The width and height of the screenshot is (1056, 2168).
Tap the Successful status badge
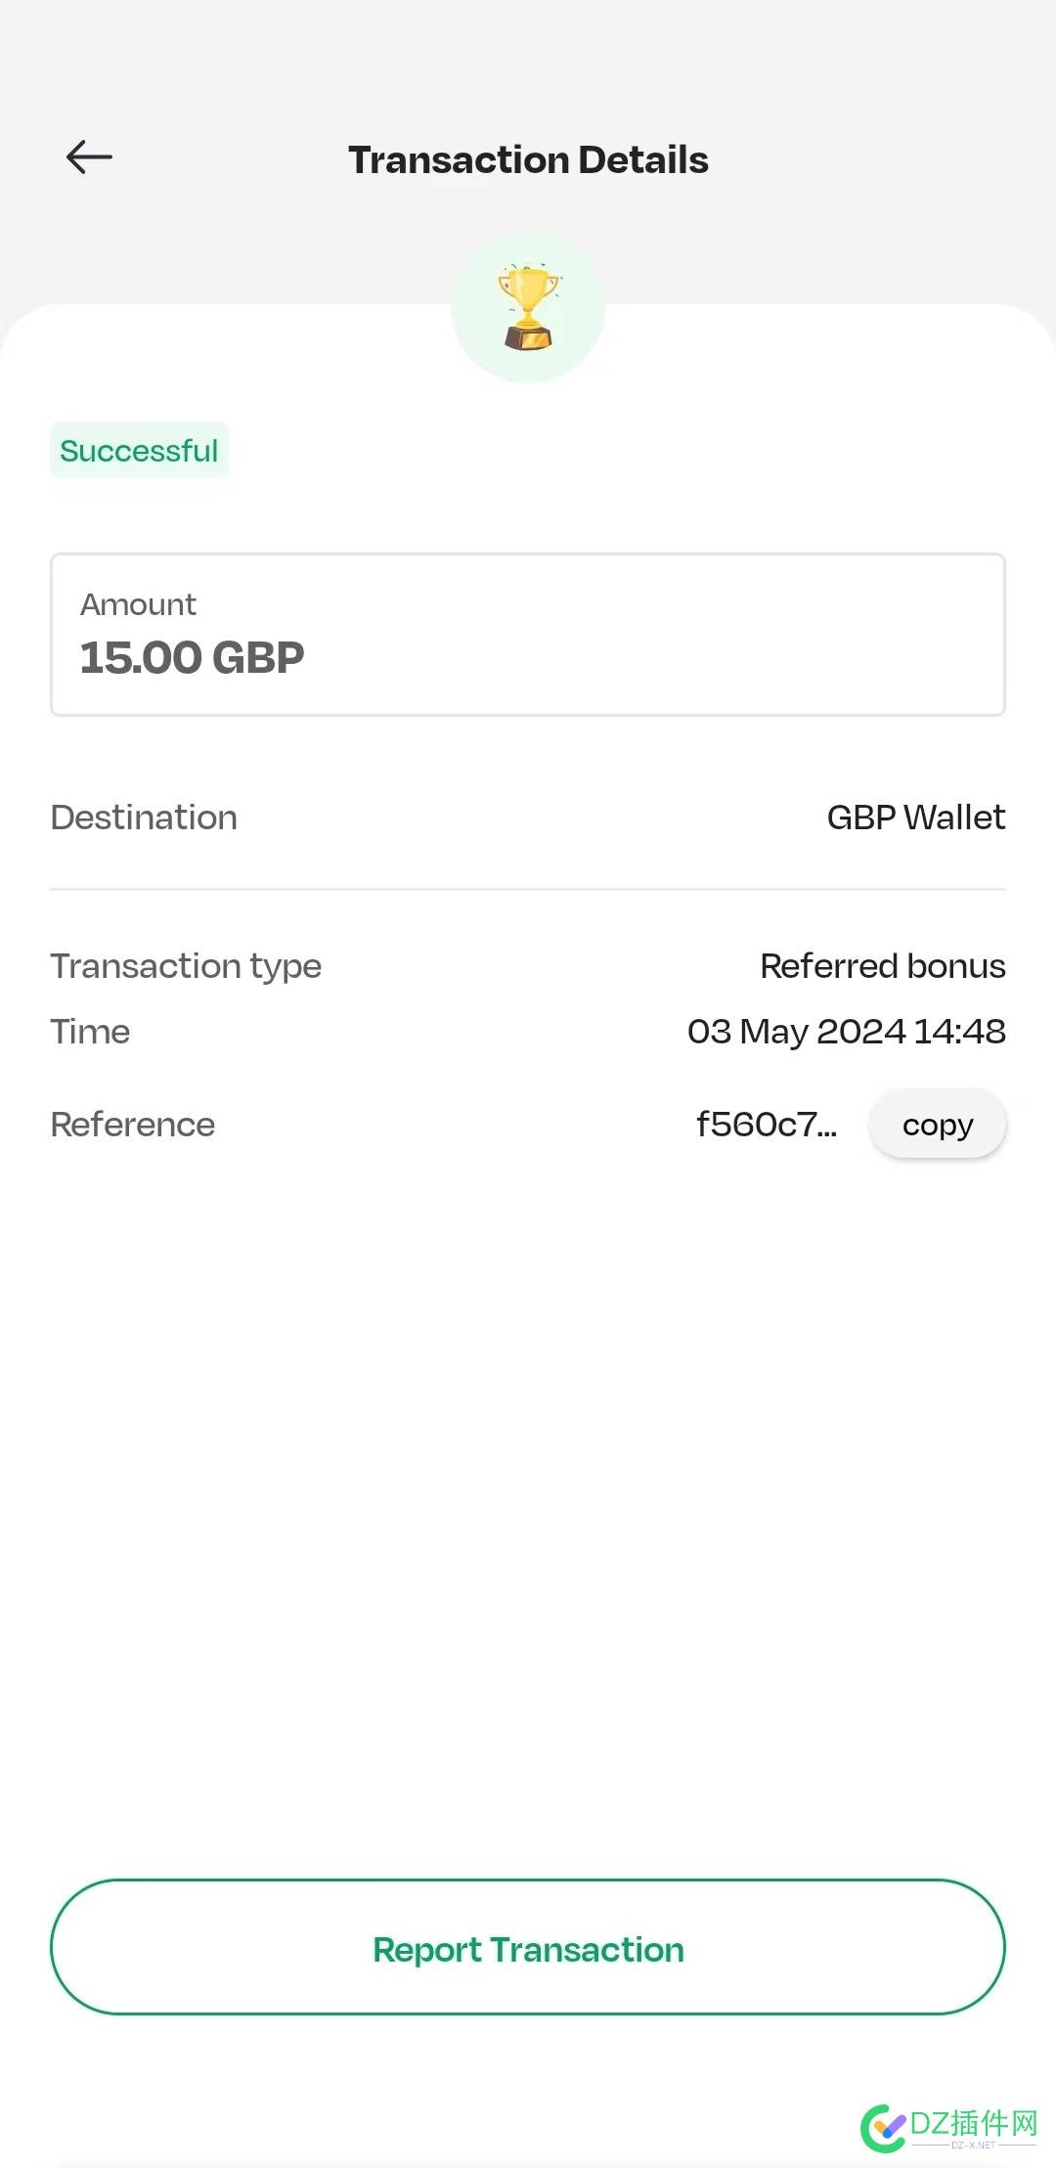(x=139, y=450)
